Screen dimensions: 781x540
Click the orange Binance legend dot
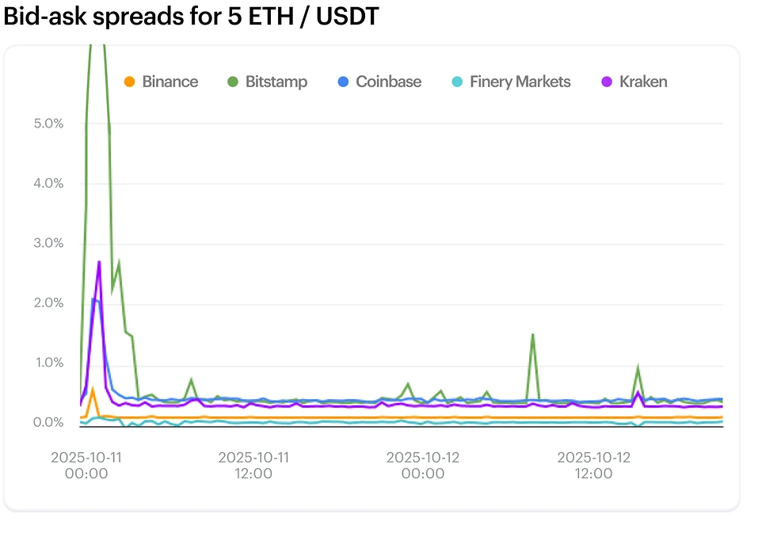(x=130, y=82)
